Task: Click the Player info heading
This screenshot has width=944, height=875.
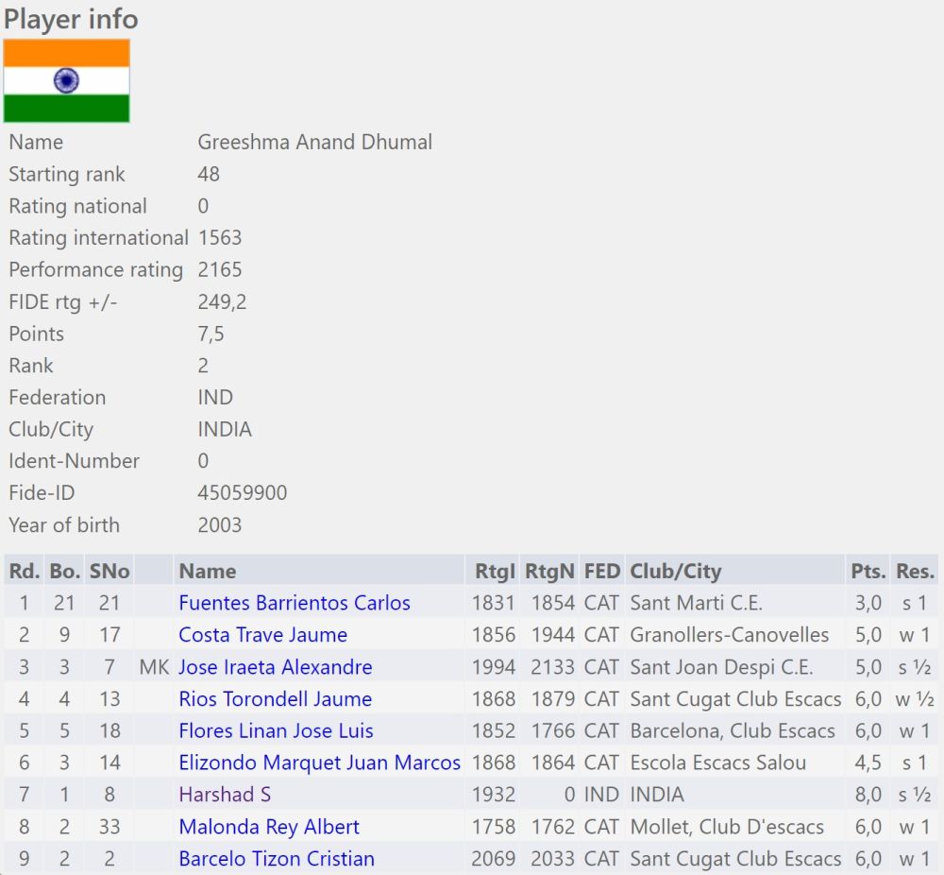Action: point(71,19)
